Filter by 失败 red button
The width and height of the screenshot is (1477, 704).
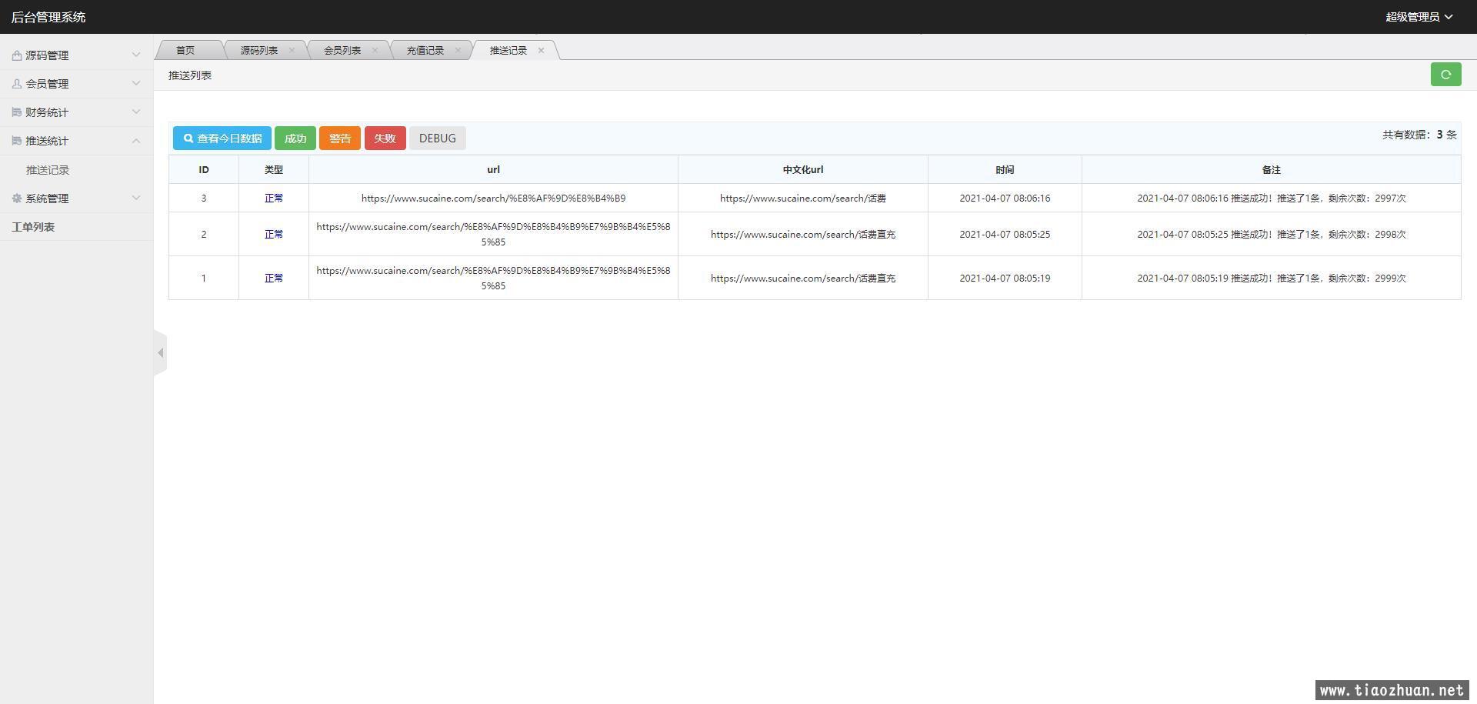pyautogui.click(x=385, y=138)
